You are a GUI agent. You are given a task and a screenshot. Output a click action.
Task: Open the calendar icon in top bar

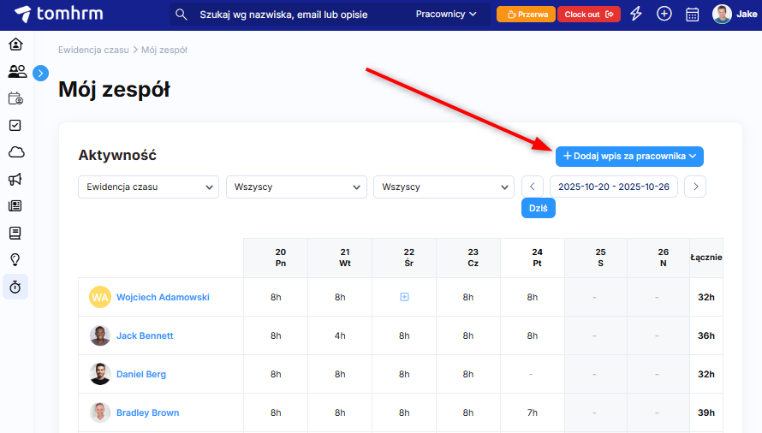pos(692,15)
